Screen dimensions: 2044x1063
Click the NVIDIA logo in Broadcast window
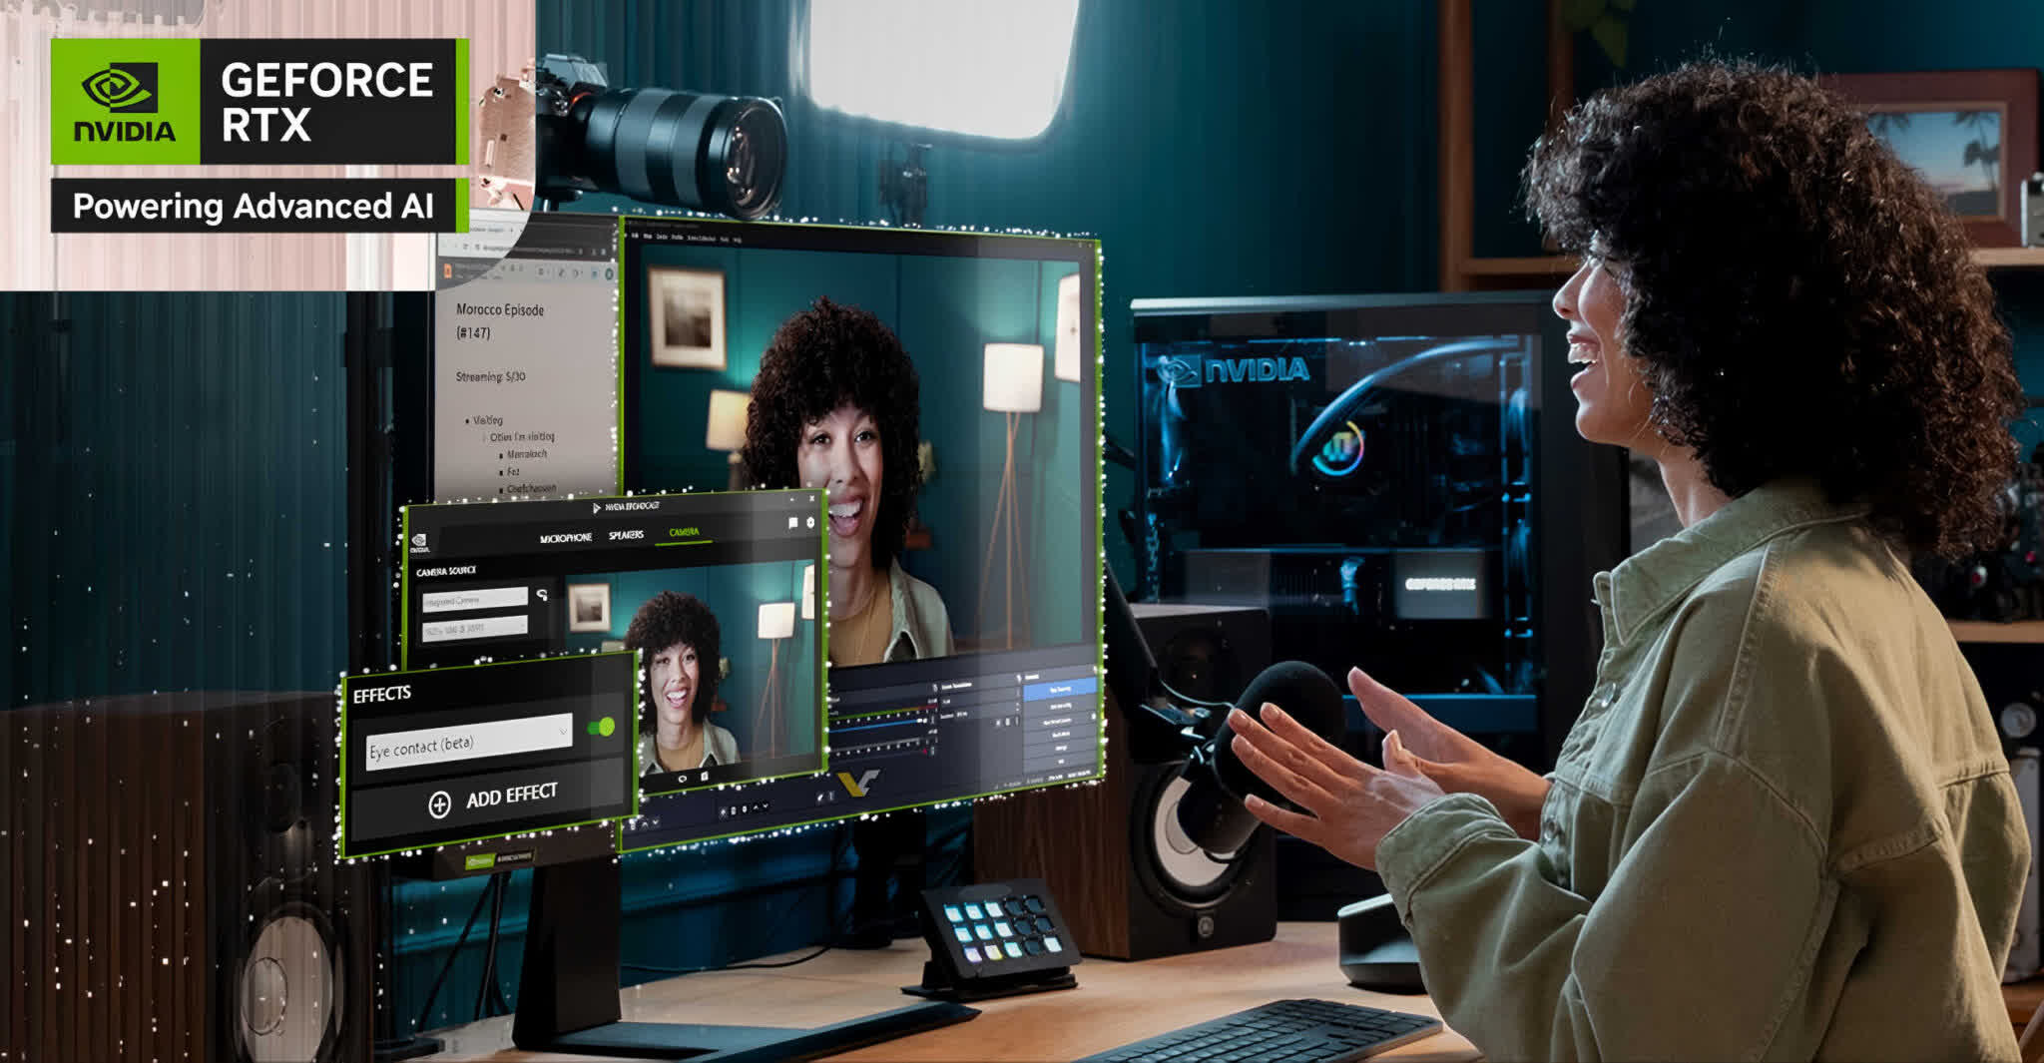coord(420,544)
